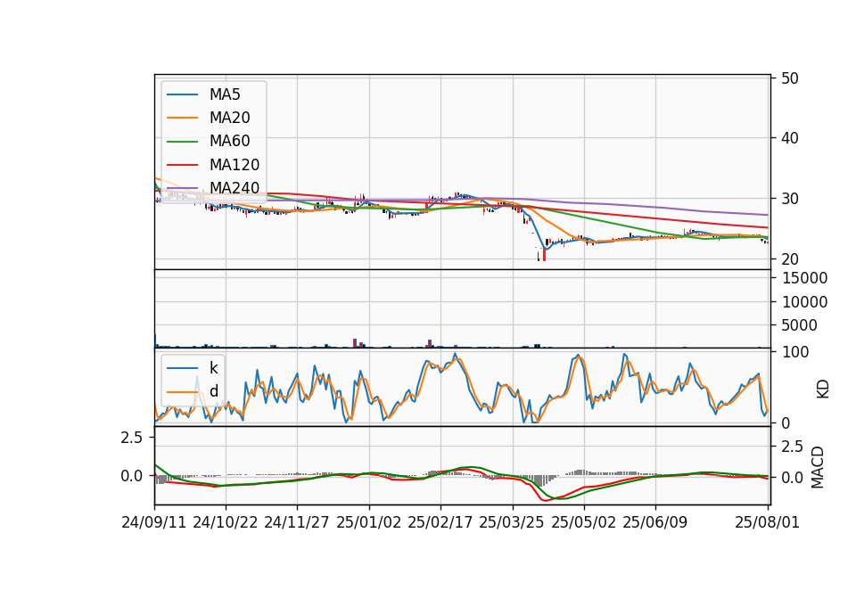Click the MA120 legend label
This screenshot has width=856, height=615.
[x=235, y=165]
